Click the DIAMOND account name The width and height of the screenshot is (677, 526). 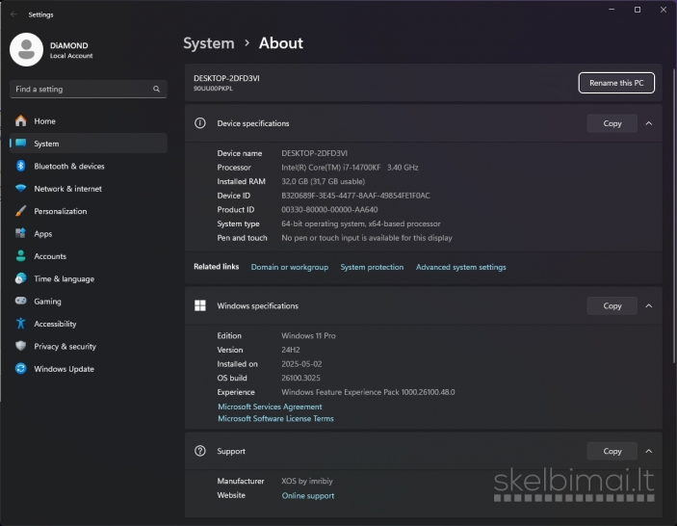coord(68,45)
